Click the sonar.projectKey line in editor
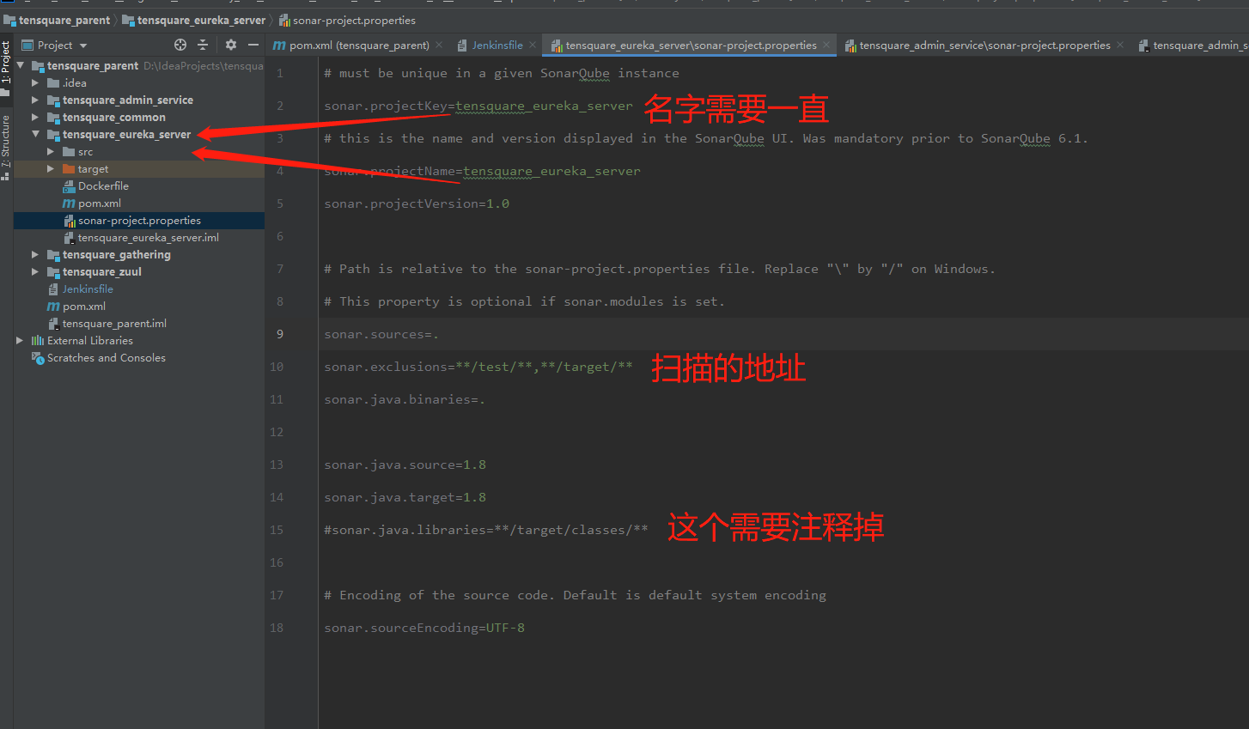Image resolution: width=1249 pixels, height=729 pixels. tap(478, 106)
